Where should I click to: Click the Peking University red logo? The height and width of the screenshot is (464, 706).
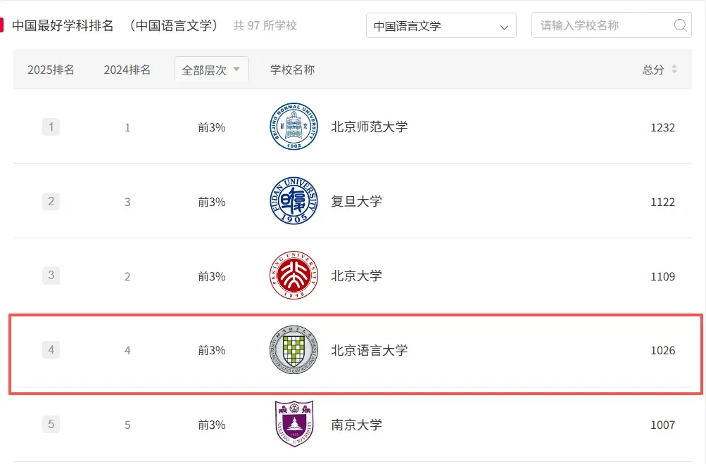pyautogui.click(x=294, y=276)
